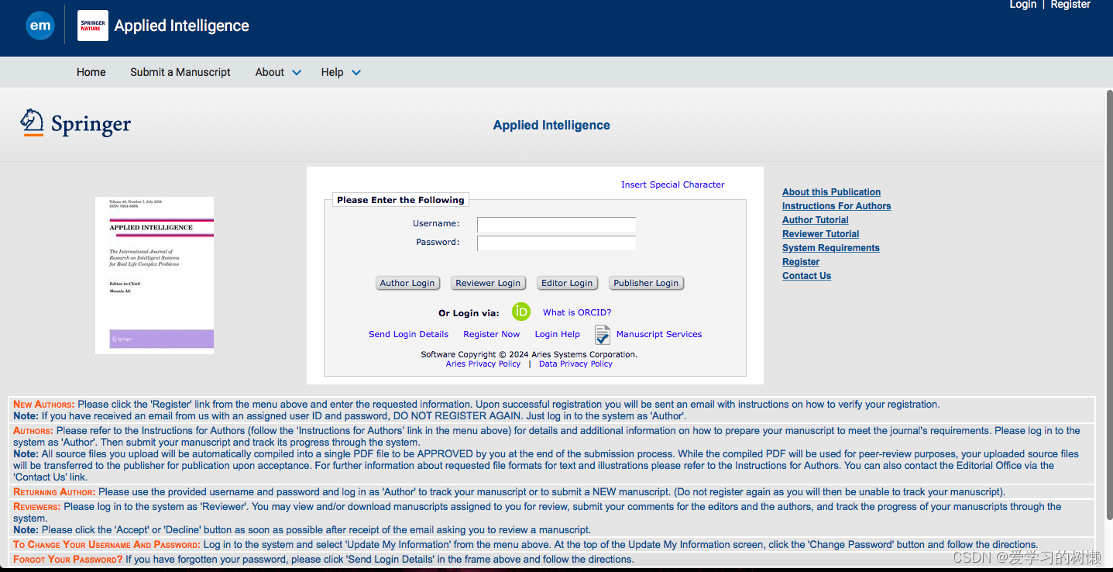Click the Editor Login button
This screenshot has height=572, width=1113.
click(567, 283)
